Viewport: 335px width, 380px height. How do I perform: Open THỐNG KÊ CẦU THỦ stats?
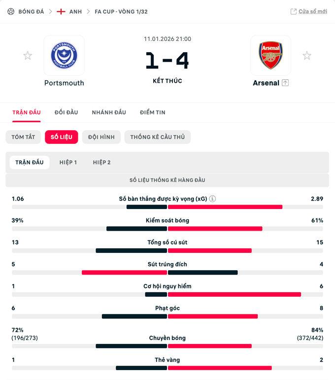157,137
